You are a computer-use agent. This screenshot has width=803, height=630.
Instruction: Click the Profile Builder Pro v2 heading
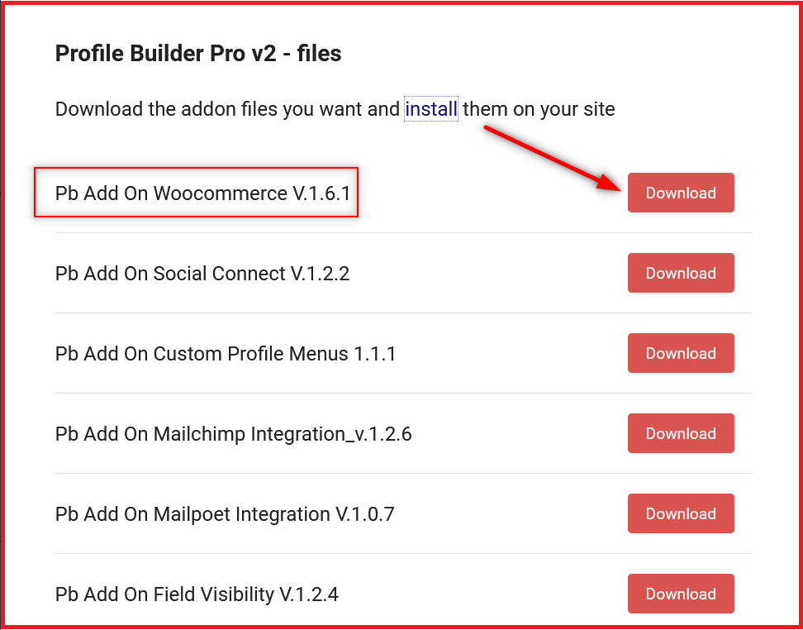pyautogui.click(x=198, y=53)
